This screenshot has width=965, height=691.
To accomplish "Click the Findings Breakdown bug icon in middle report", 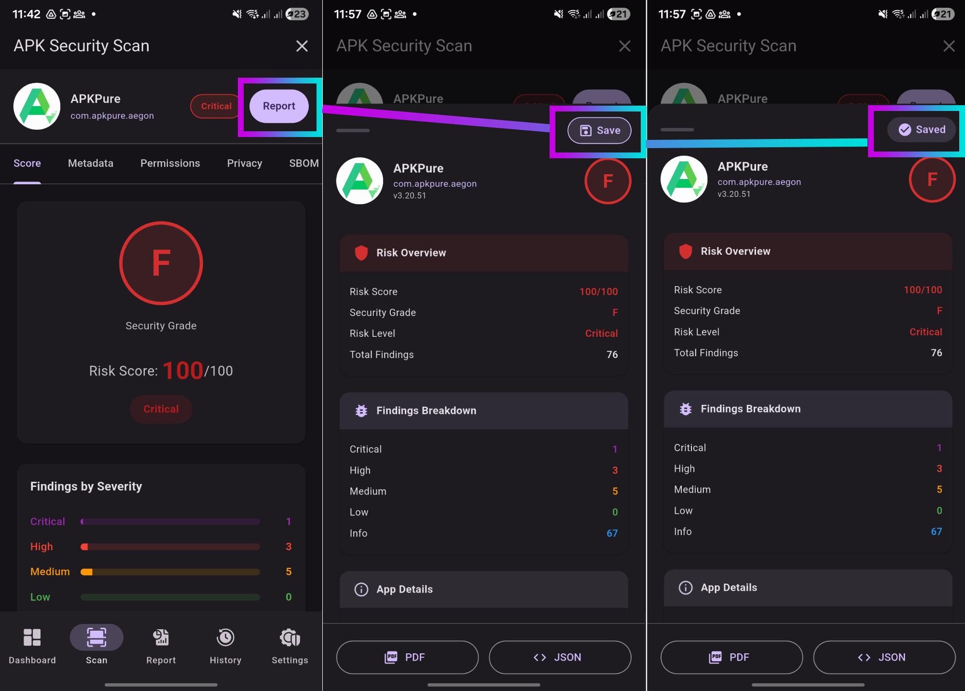I will click(x=361, y=411).
